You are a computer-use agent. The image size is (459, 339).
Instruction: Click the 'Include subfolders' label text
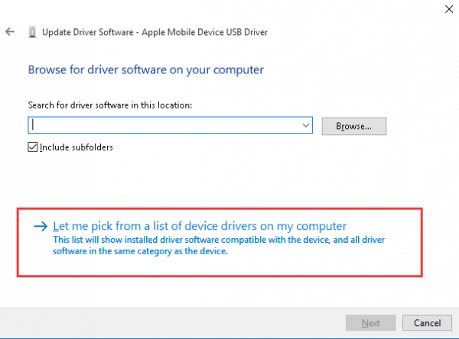[x=77, y=147]
